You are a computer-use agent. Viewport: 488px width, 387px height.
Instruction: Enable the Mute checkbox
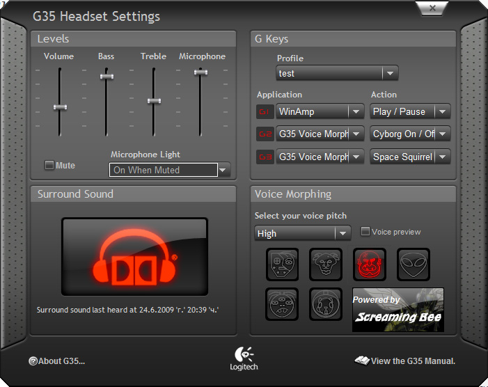click(x=49, y=166)
